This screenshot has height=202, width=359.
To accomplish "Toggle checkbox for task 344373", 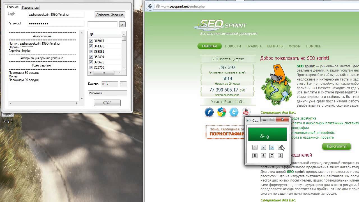I will [x=91, y=46].
